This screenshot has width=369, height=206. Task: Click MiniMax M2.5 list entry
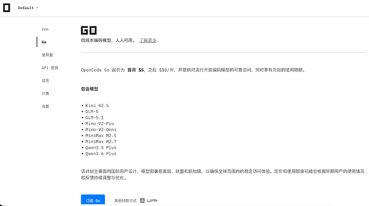[x=101, y=135]
